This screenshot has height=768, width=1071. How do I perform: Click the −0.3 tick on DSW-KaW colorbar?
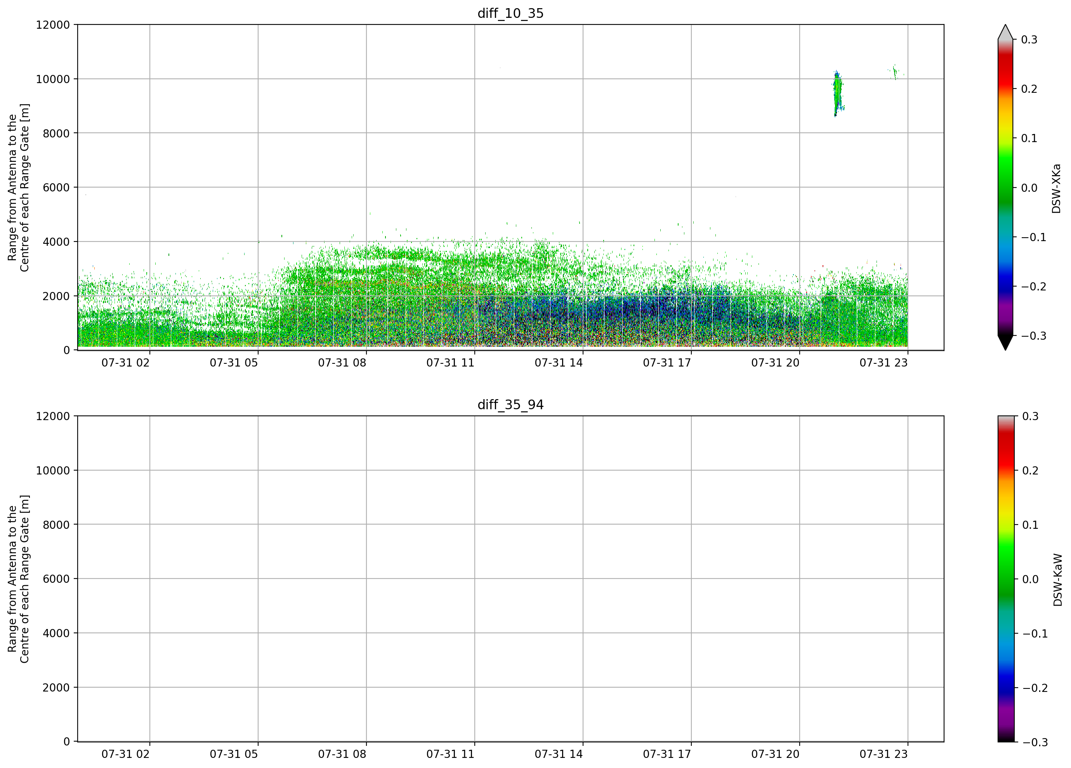(x=1035, y=742)
